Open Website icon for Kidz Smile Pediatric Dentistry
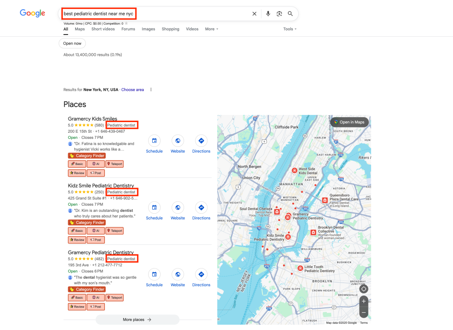 178,207
